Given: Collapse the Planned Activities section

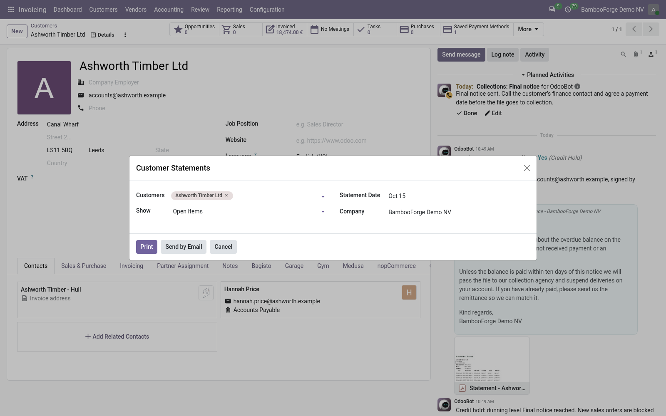Looking at the screenshot, I should (x=547, y=75).
